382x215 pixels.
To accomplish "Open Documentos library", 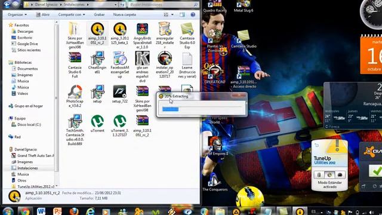I will coord(27,69).
